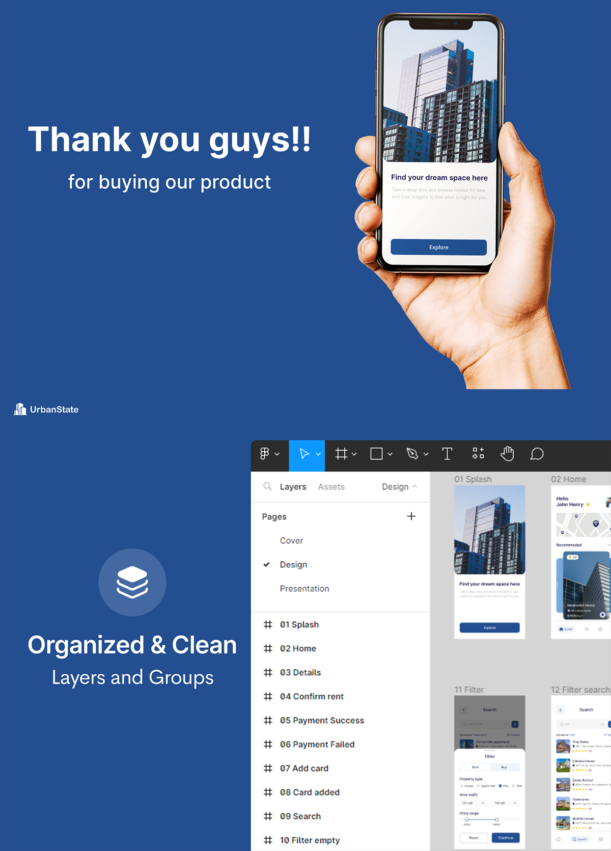The height and width of the screenshot is (851, 611).
Task: Select the Frame tool
Action: pyautogui.click(x=341, y=454)
